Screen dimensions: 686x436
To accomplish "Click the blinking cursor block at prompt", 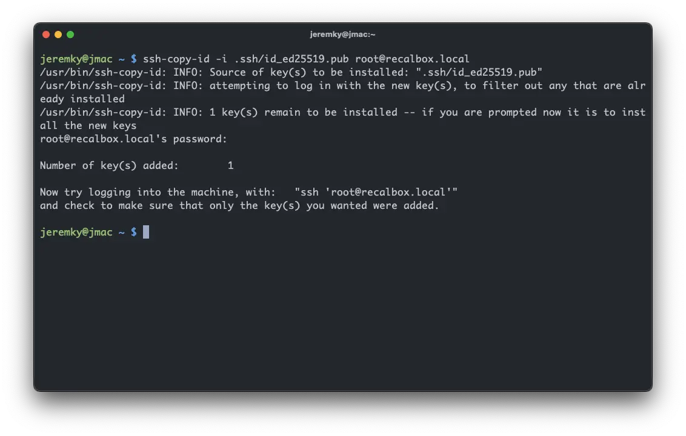I will click(146, 232).
